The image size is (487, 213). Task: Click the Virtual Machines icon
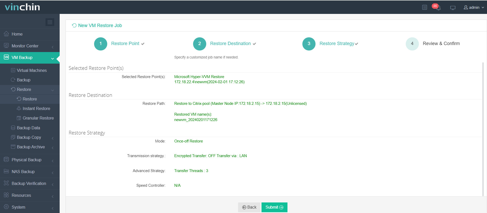13,70
